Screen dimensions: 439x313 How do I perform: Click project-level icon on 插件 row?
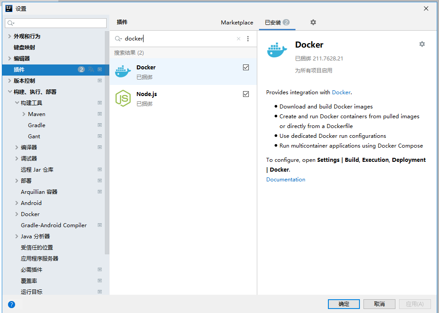[100, 69]
